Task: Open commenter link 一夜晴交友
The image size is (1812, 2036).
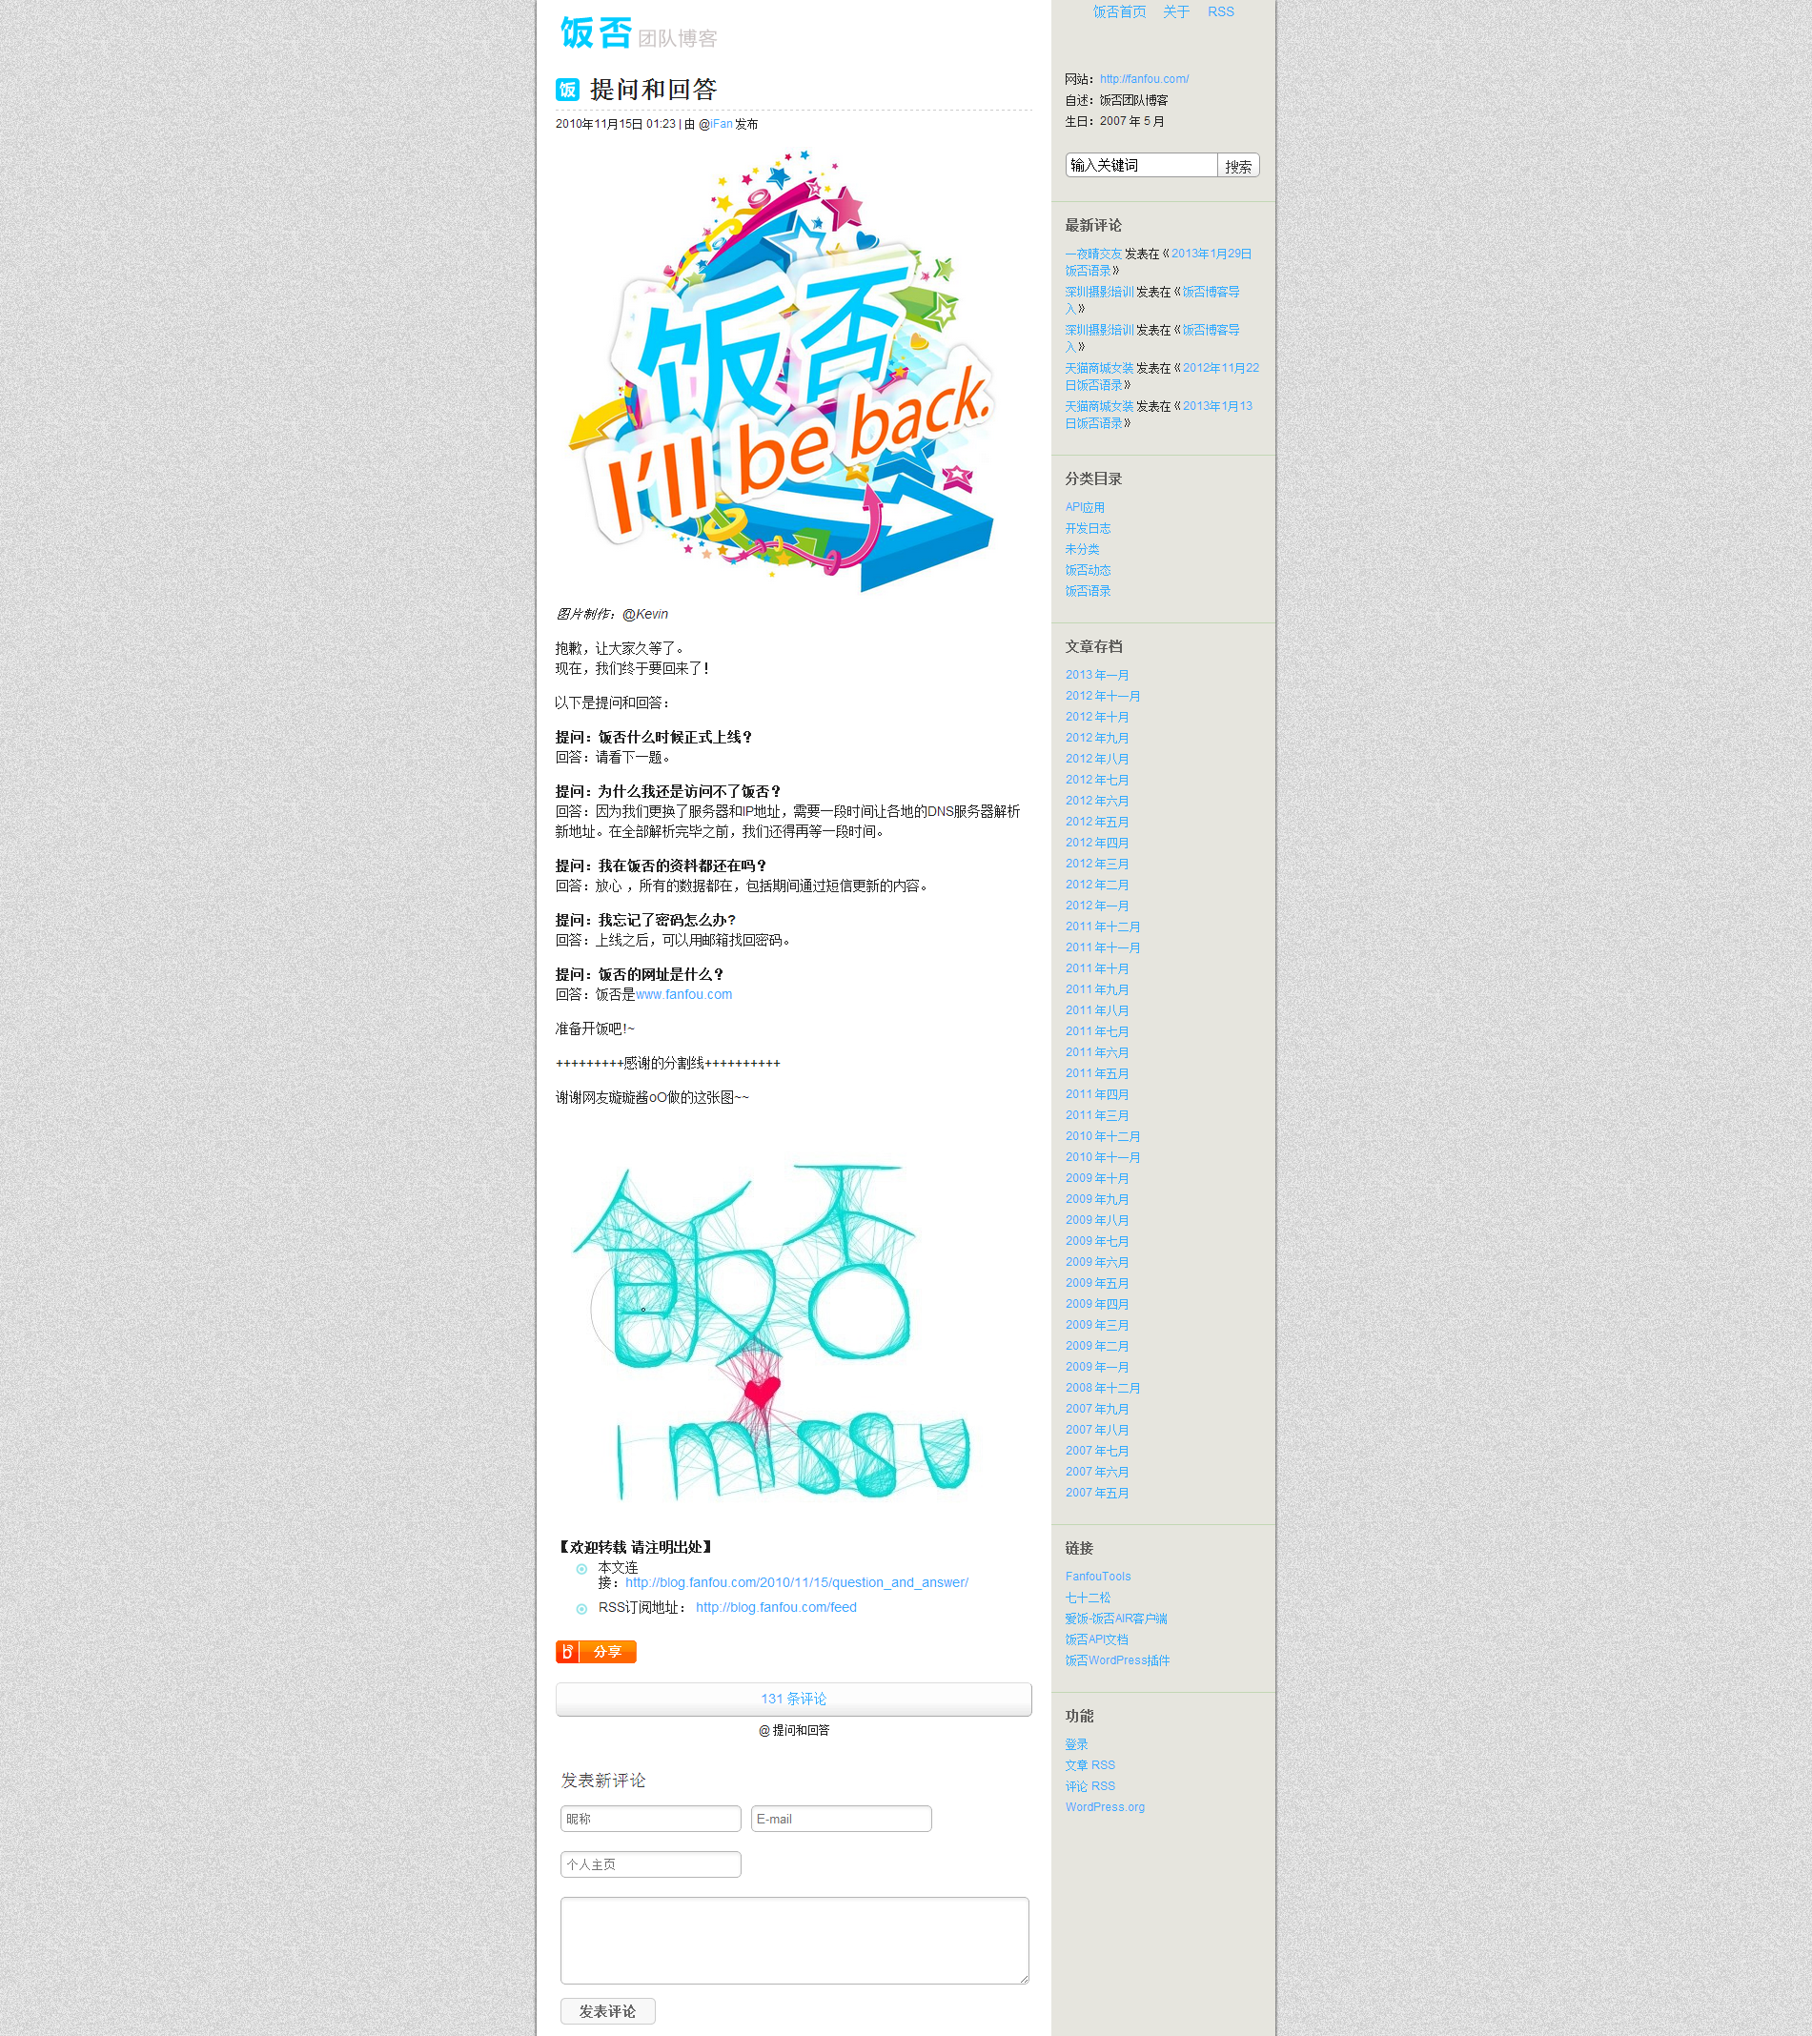Action: point(1092,254)
